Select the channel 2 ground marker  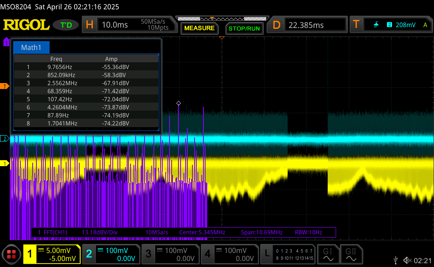pos(5,139)
